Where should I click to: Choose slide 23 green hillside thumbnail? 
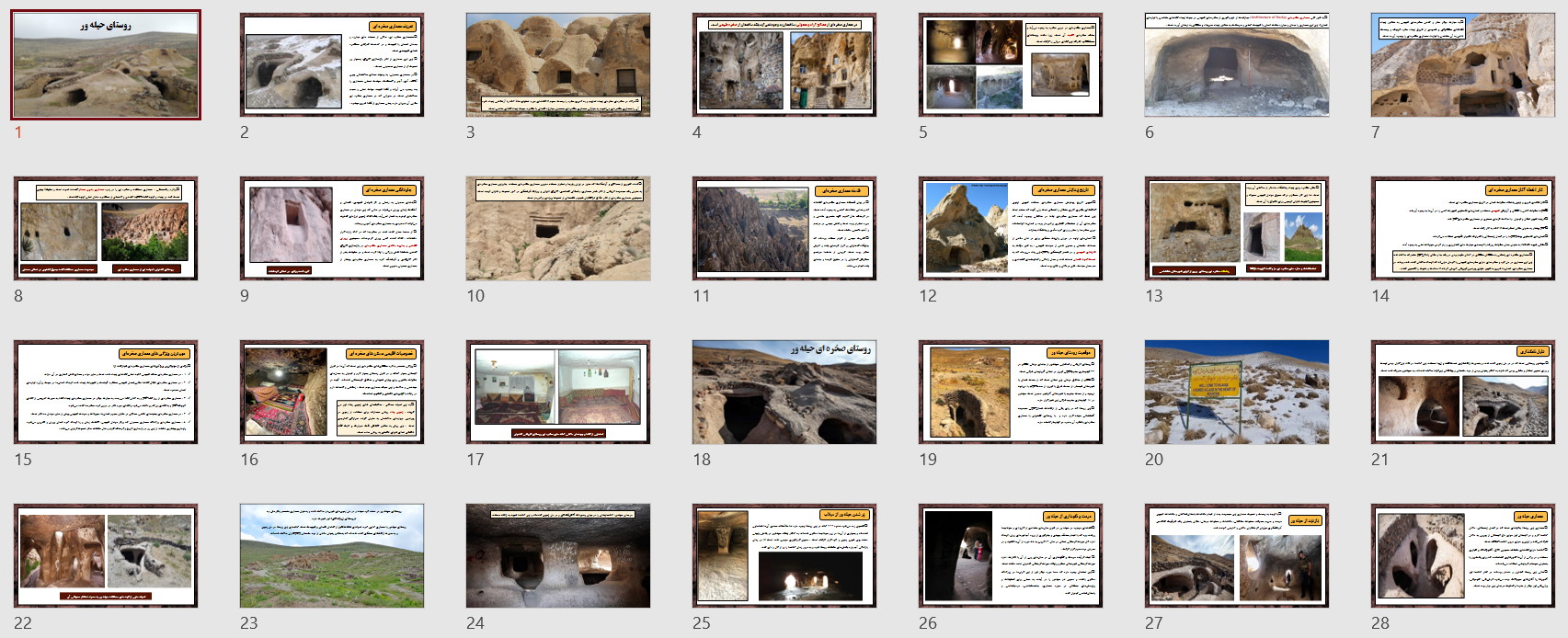[332, 556]
